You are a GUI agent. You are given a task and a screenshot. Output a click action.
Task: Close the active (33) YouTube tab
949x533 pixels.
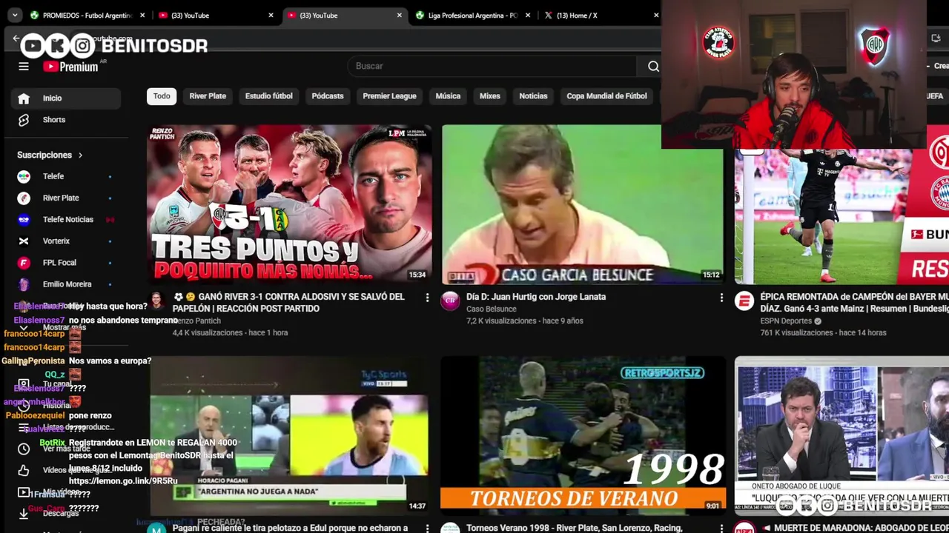pos(400,16)
